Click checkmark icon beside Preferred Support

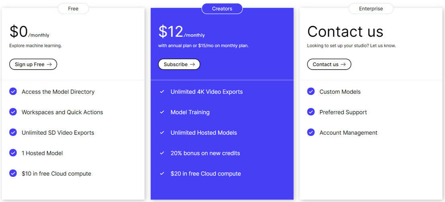coord(311,112)
